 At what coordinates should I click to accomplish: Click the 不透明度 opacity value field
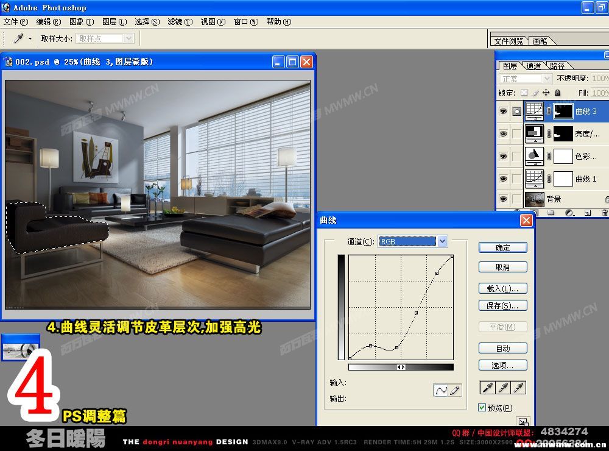point(599,79)
